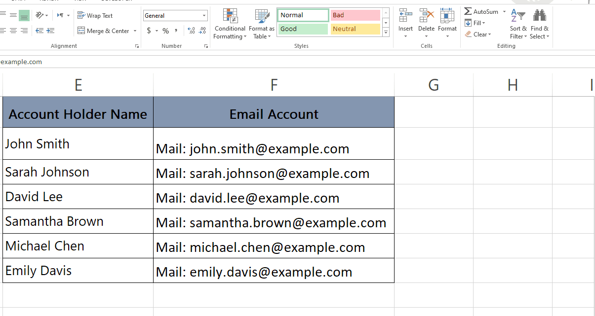Click the Delete cells icon
This screenshot has width=595, height=316.
pyautogui.click(x=426, y=16)
